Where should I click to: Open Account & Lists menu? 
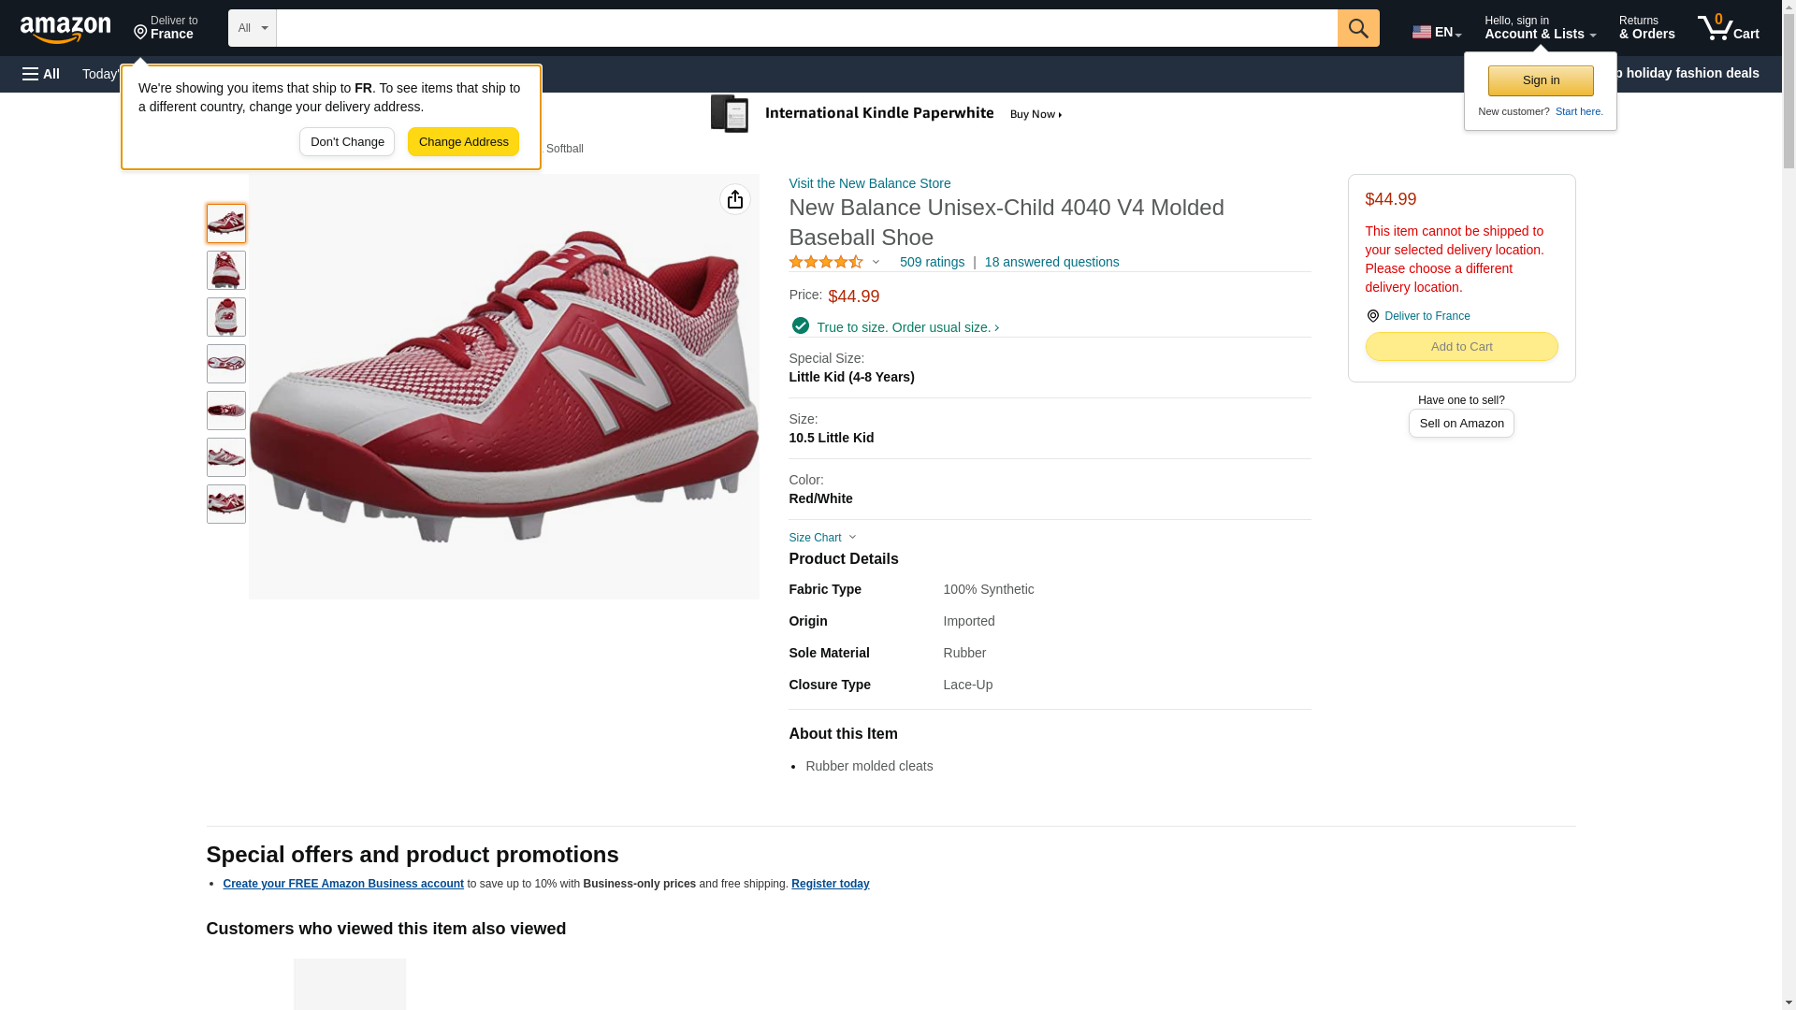pyautogui.click(x=1539, y=28)
